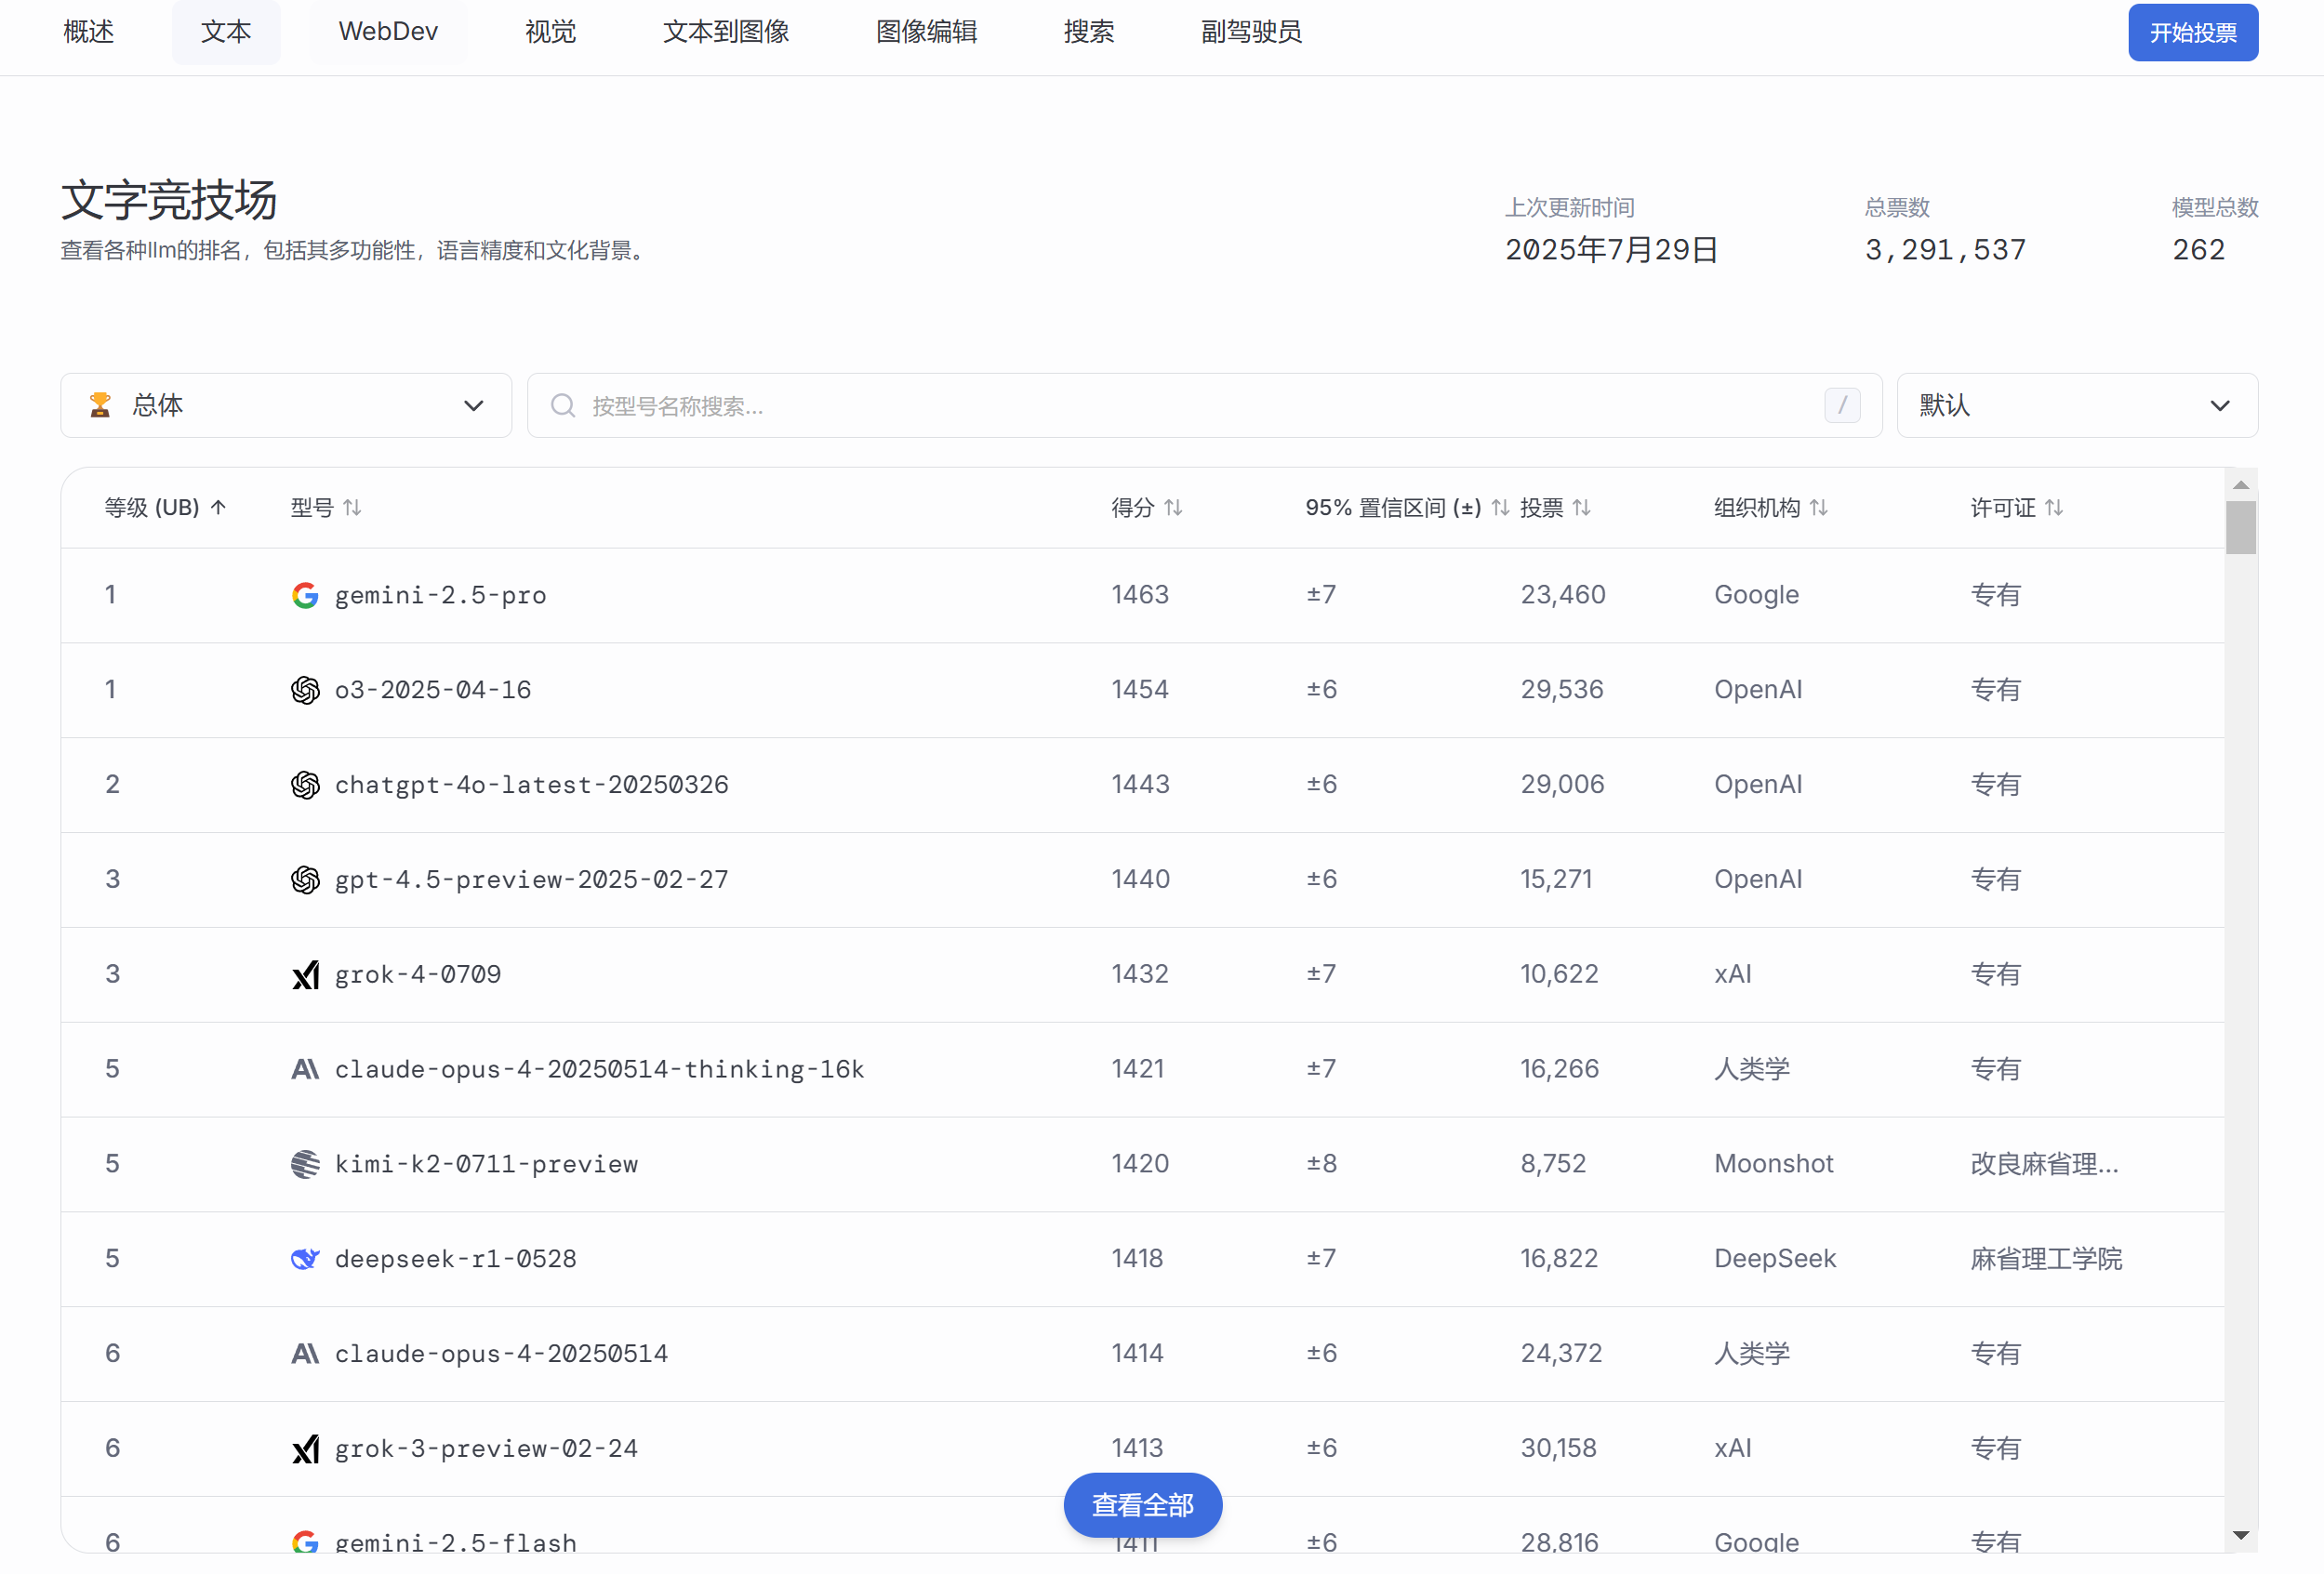Open the WebDev tab

(388, 32)
